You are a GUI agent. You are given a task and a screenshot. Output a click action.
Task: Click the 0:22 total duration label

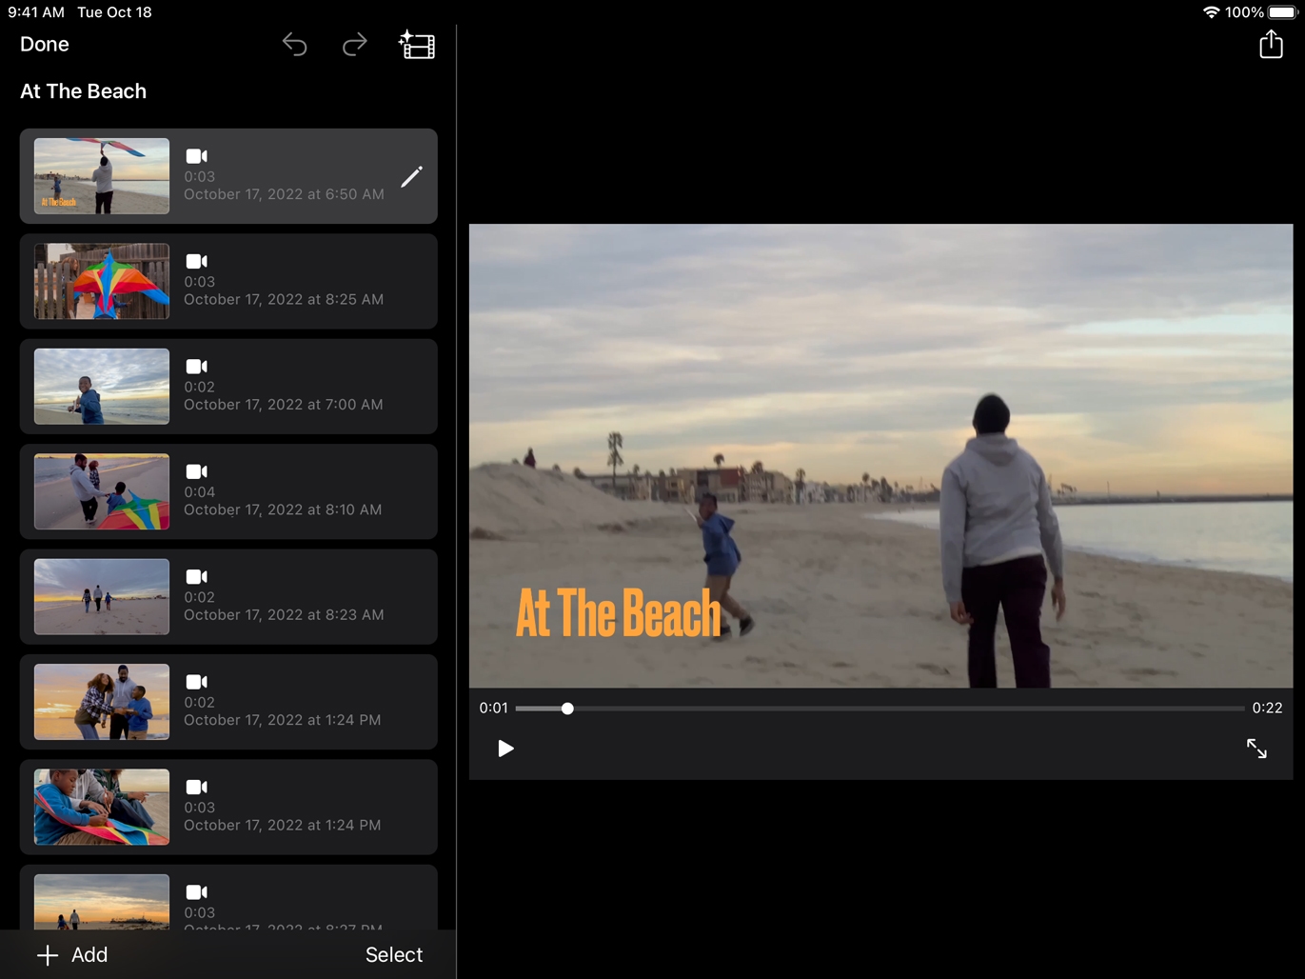(x=1267, y=708)
